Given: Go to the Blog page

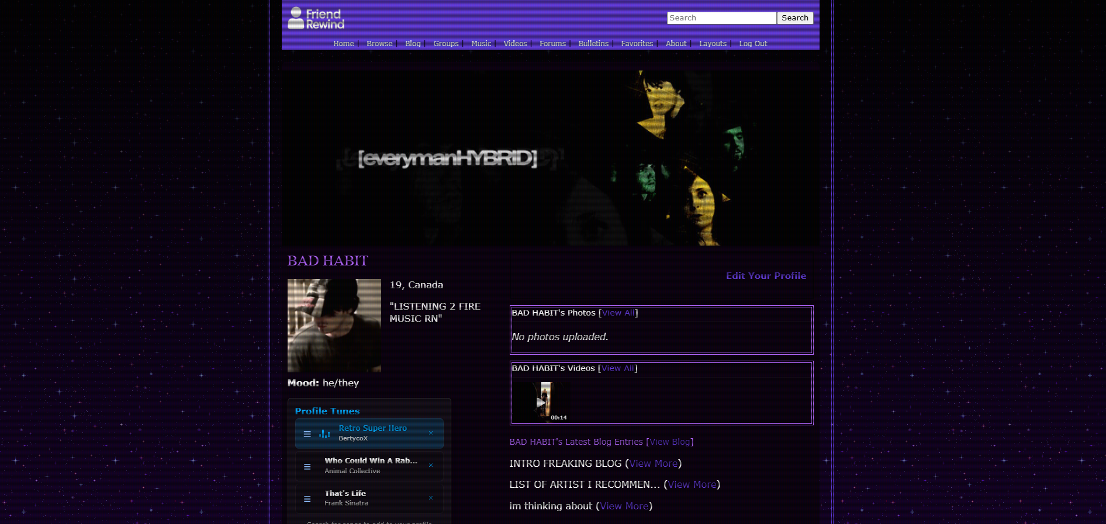Looking at the screenshot, I should coord(413,44).
